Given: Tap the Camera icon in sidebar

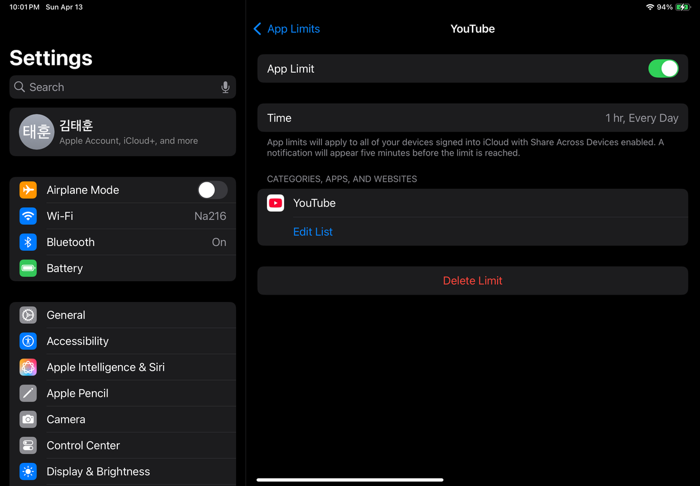Looking at the screenshot, I should pos(28,420).
